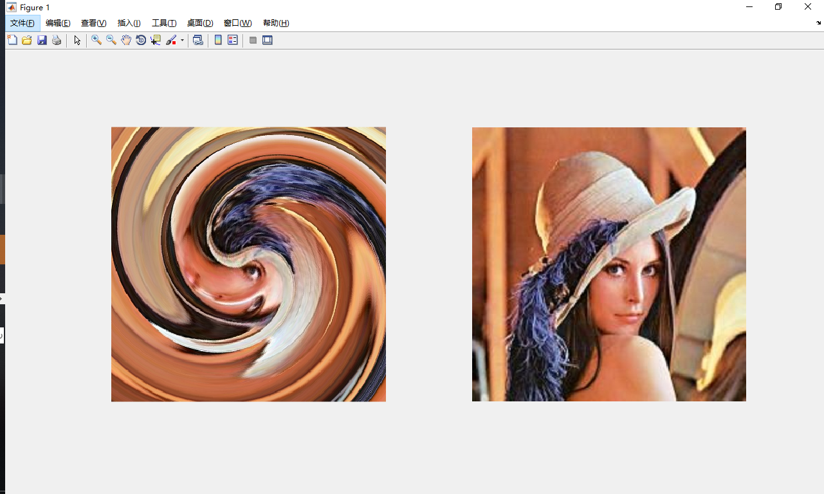The width and height of the screenshot is (824, 494).
Task: Close the Figure 1 window
Action: (808, 7)
